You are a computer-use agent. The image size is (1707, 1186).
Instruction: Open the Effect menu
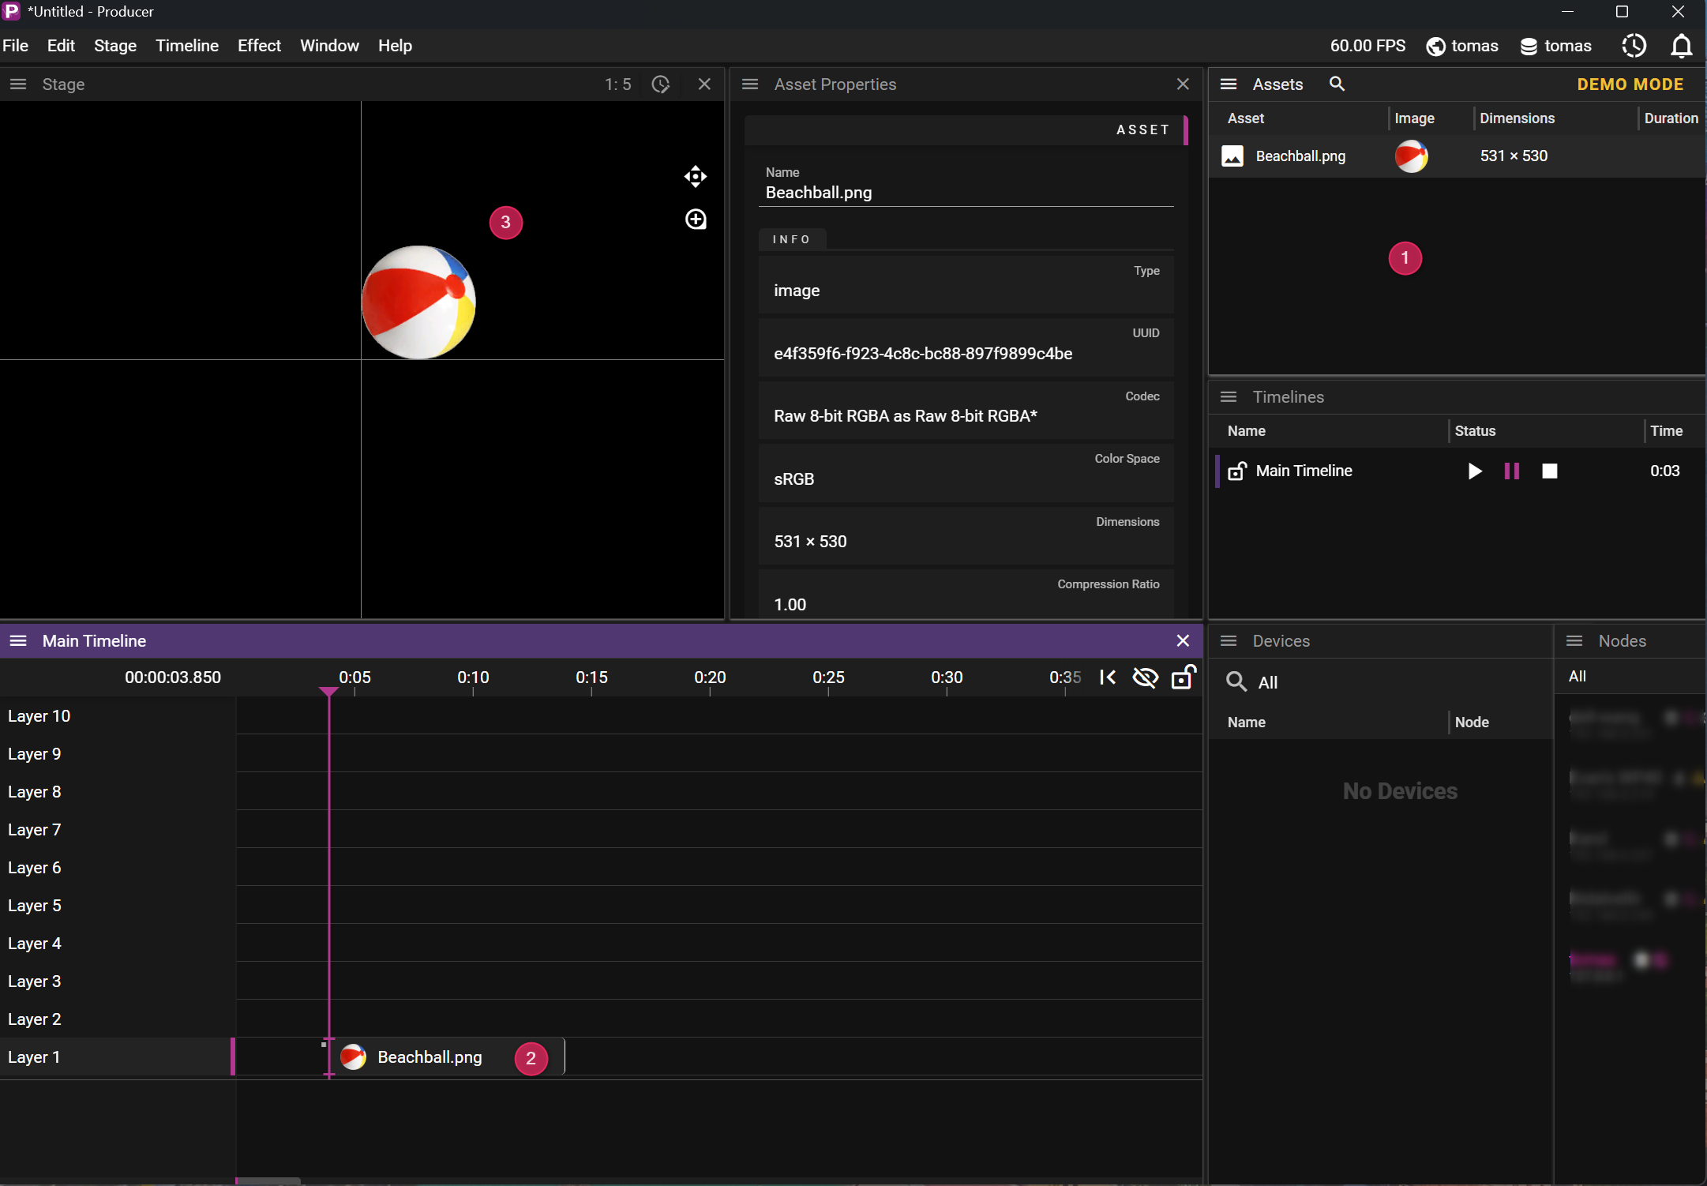(259, 46)
